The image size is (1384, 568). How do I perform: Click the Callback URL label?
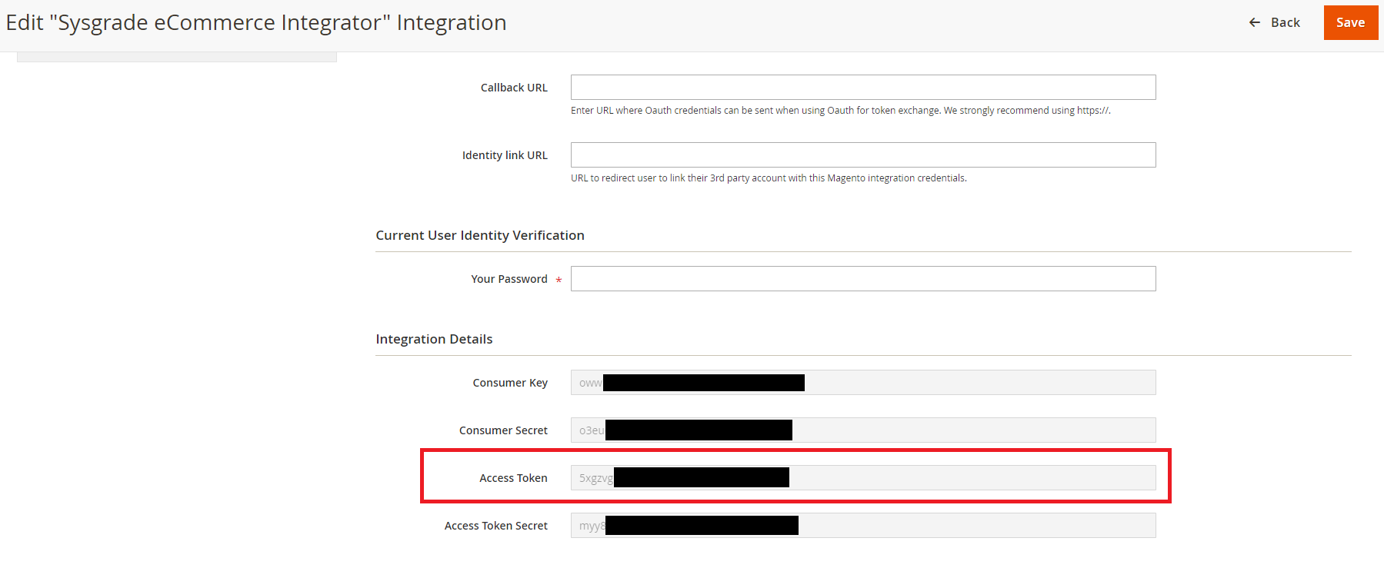(x=514, y=88)
